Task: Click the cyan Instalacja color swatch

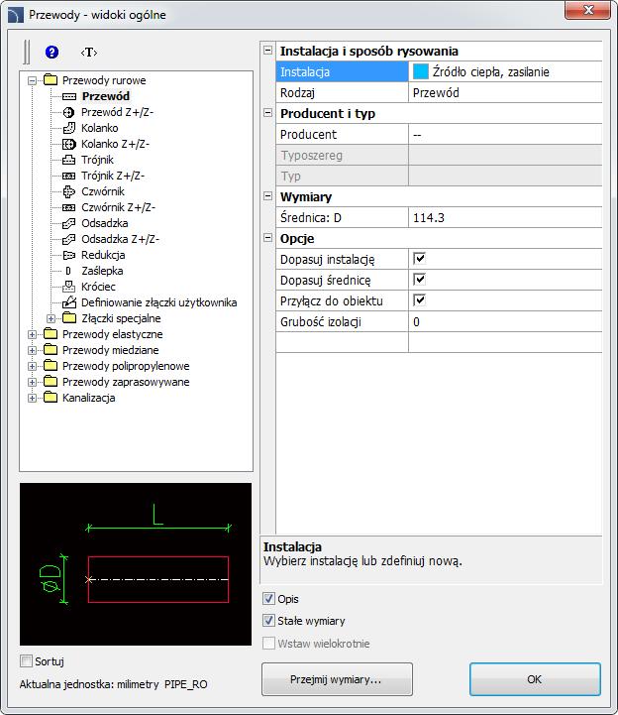Action: [x=421, y=71]
